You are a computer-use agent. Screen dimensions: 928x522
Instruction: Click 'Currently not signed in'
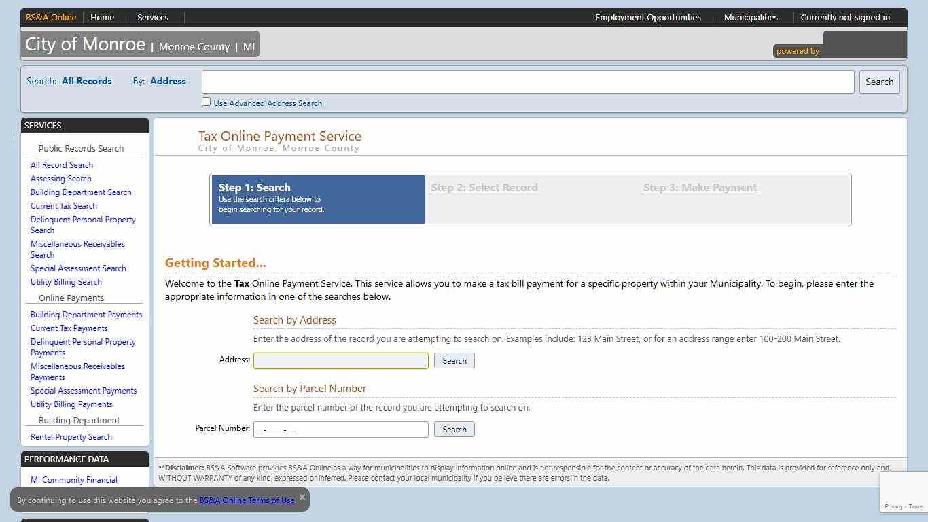pos(845,17)
